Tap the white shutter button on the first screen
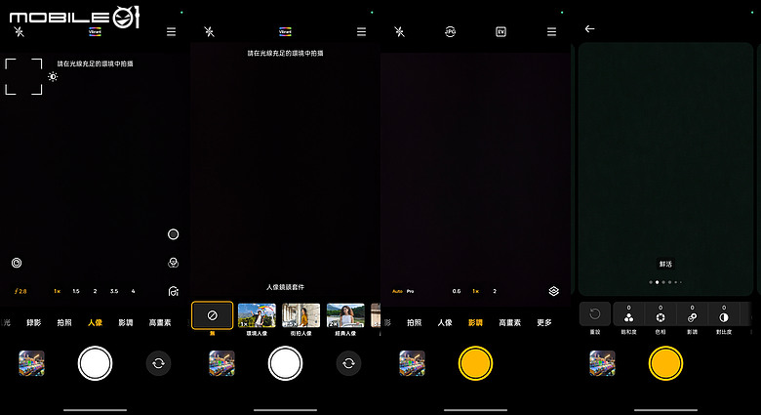The image size is (761, 415). click(96, 363)
